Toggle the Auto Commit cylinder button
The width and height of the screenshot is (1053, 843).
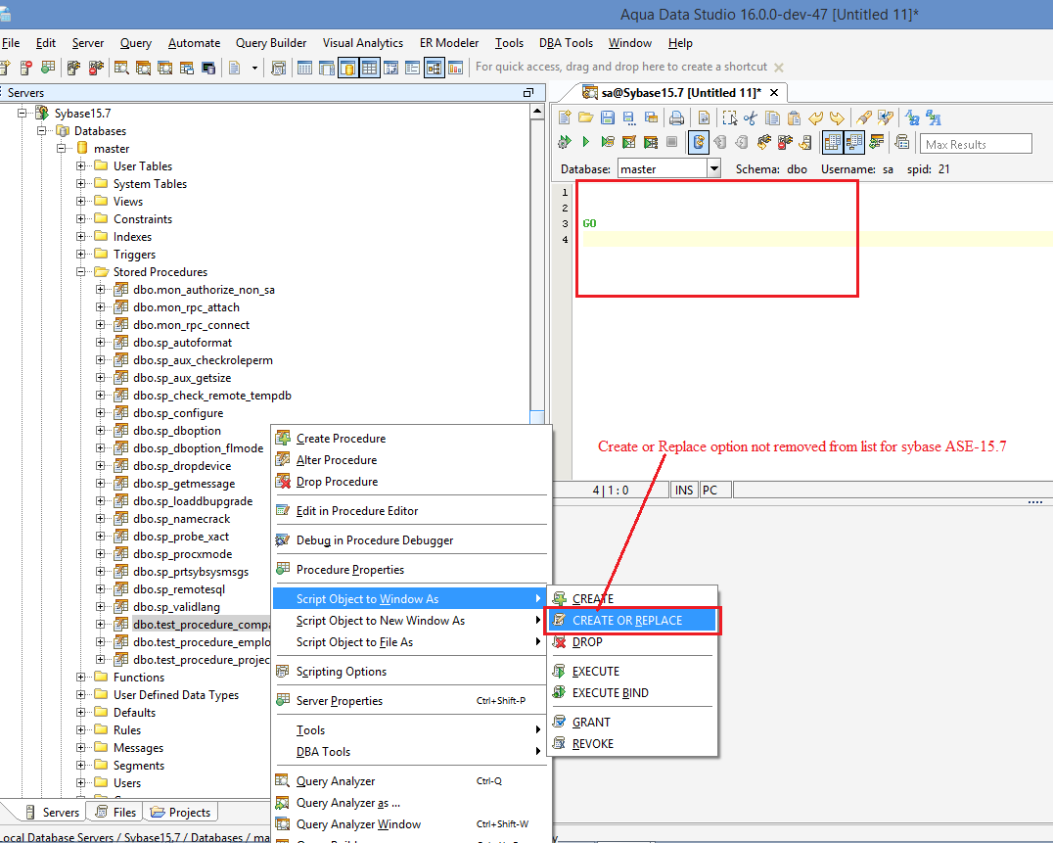(699, 142)
